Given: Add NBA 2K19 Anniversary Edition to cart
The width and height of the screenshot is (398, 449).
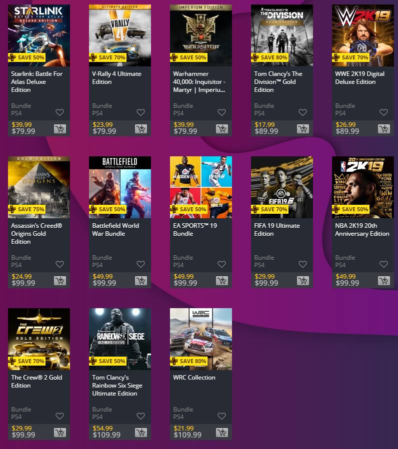Looking at the screenshot, I should click(x=384, y=281).
